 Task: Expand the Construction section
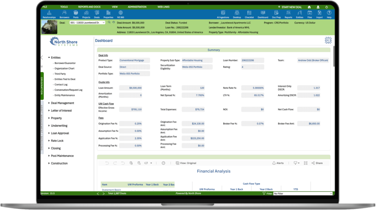[49, 163]
